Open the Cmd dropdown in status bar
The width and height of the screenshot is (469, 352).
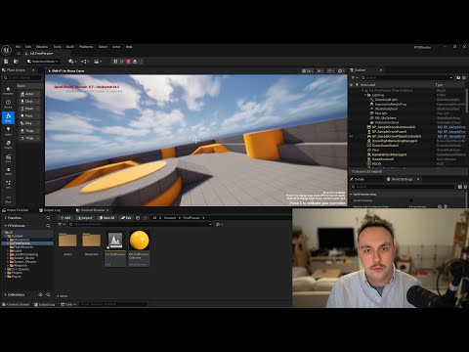tap(68, 304)
